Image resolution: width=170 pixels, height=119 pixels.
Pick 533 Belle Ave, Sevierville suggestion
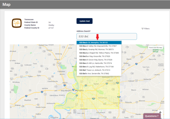pos(99,73)
